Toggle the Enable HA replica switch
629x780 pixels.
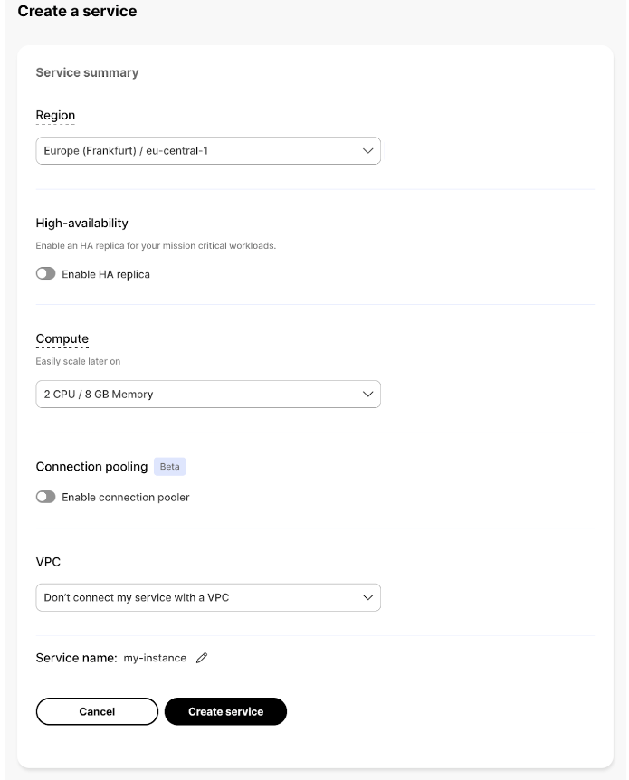coord(45,274)
